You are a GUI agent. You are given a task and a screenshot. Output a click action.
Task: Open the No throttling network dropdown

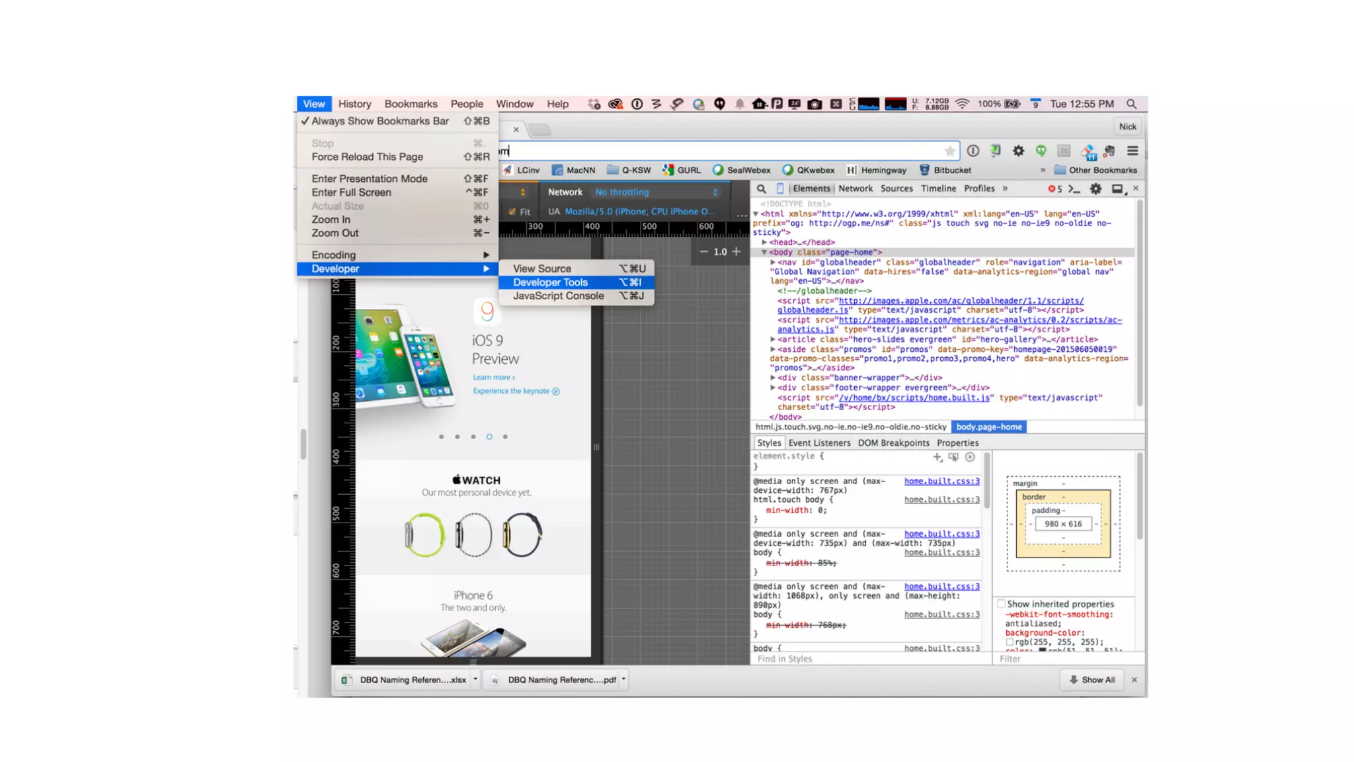[x=656, y=192]
